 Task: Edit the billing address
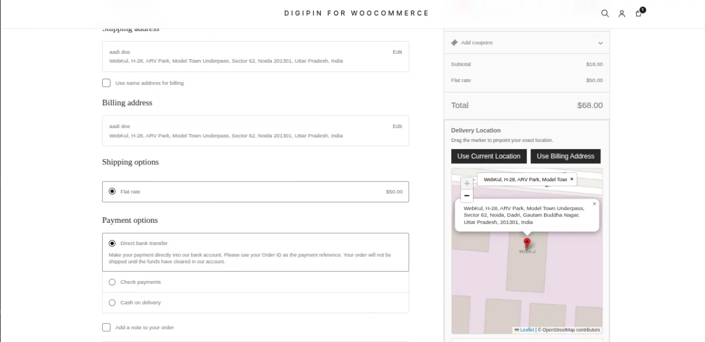pyautogui.click(x=397, y=126)
